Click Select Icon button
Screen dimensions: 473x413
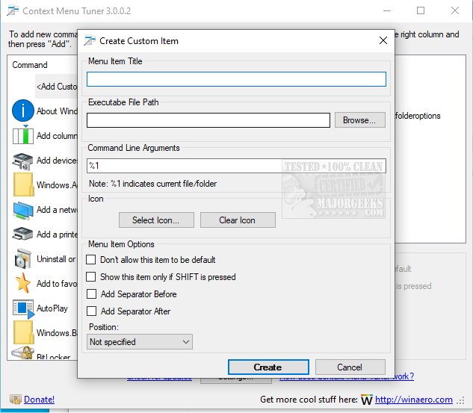coord(156,220)
